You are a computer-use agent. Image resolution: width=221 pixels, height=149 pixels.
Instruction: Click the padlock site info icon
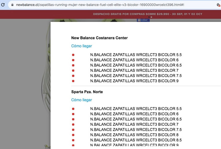[12, 5]
